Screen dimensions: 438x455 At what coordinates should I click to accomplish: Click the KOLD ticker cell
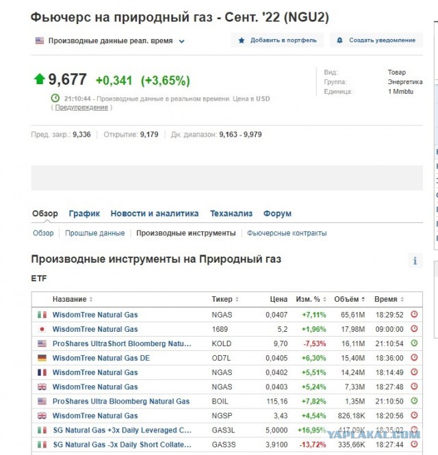point(222,343)
